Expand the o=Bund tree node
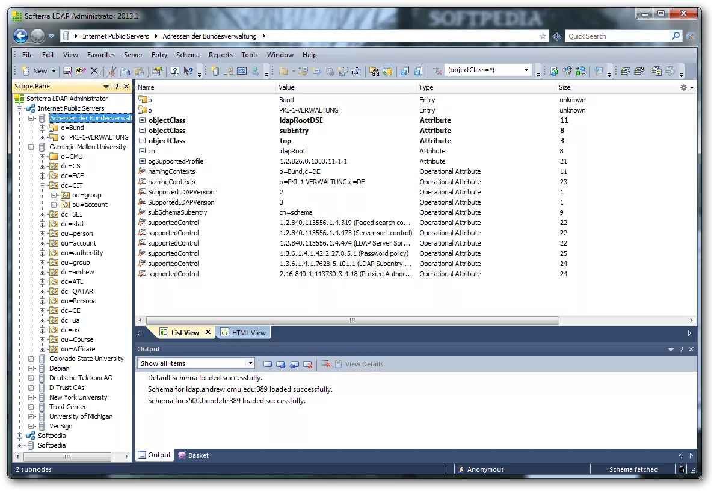The image size is (714, 491). [x=42, y=128]
